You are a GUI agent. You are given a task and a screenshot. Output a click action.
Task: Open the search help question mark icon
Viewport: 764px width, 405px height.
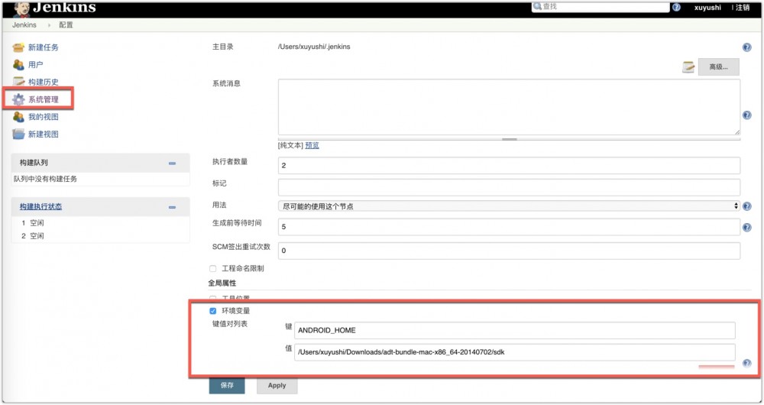pyautogui.click(x=676, y=7)
